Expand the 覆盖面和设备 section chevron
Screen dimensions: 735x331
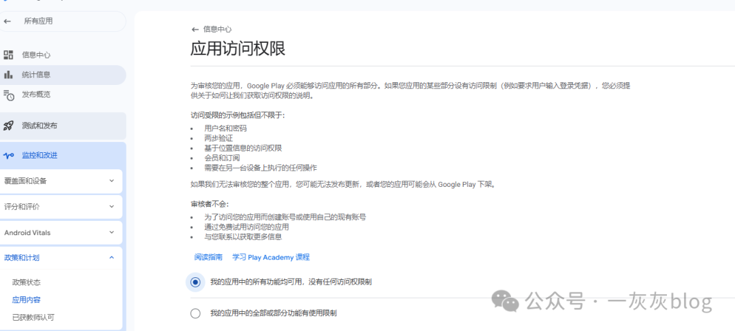click(112, 181)
